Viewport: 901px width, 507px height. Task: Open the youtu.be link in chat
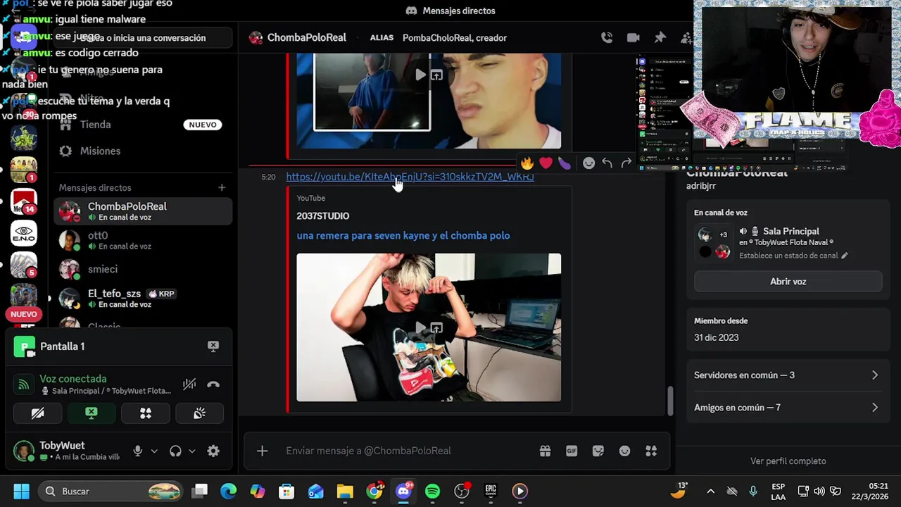tap(410, 177)
